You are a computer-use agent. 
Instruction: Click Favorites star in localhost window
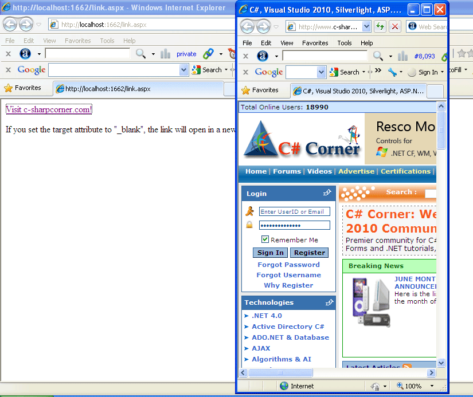[9, 88]
